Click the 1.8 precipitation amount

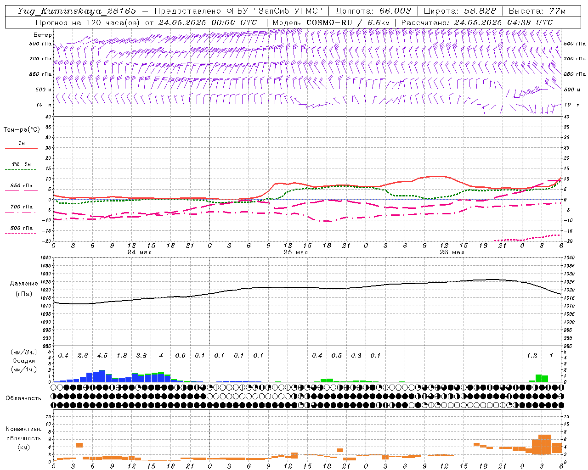coord(122,356)
